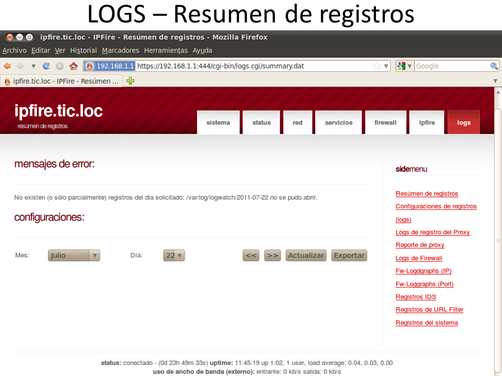Switch to the firewall navigation tab
This screenshot has height=376, width=502.
coord(385,123)
